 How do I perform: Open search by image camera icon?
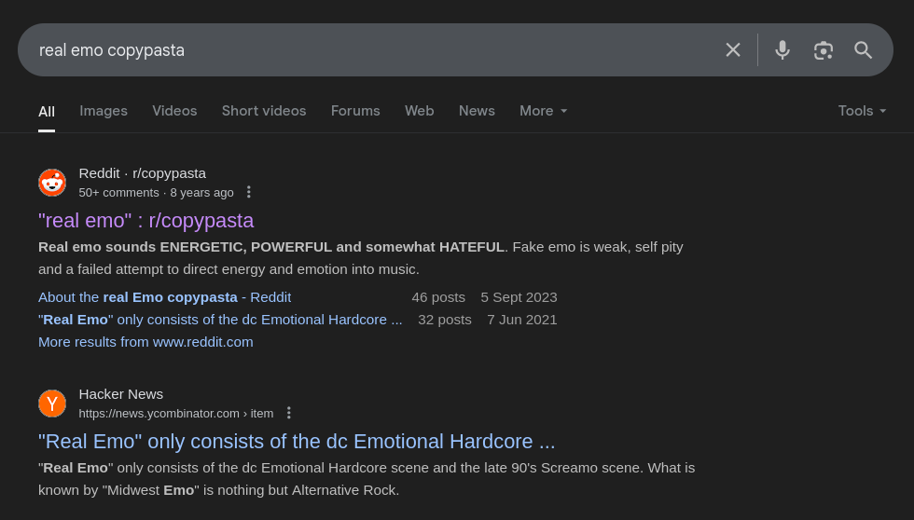(823, 50)
